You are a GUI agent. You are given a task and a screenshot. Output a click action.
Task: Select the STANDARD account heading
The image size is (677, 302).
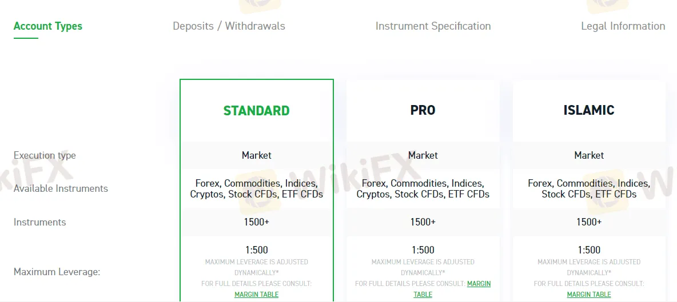tap(257, 111)
